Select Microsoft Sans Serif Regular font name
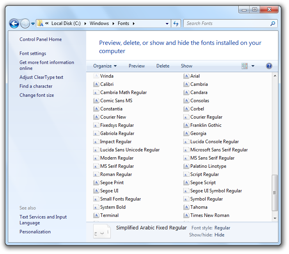 coord(219,150)
